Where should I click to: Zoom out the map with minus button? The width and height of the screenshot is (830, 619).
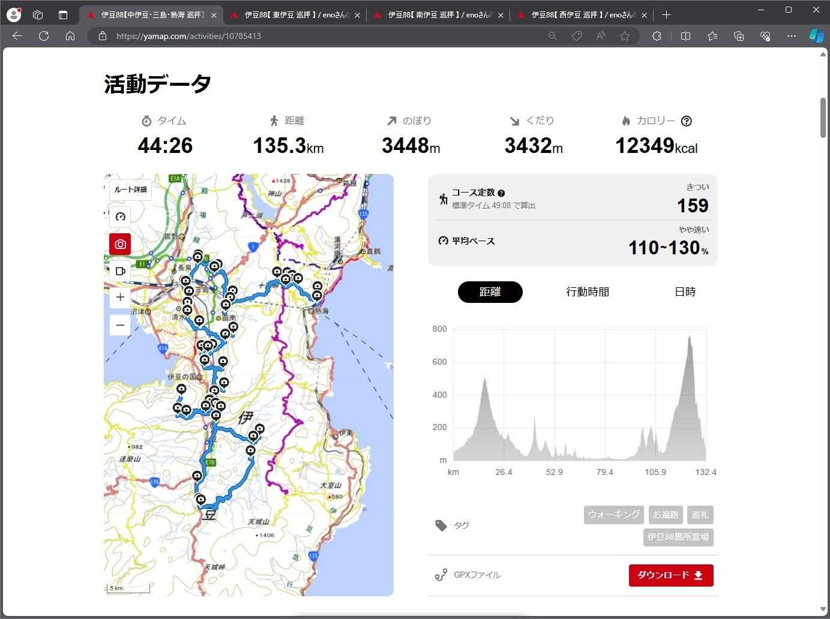click(x=120, y=325)
